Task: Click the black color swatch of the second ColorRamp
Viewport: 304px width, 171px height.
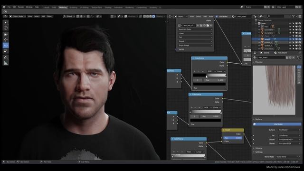Action: pos(206,120)
